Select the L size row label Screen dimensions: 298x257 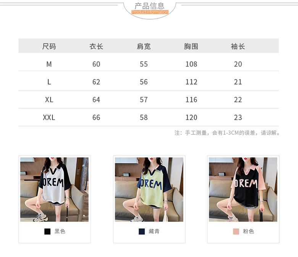point(49,82)
